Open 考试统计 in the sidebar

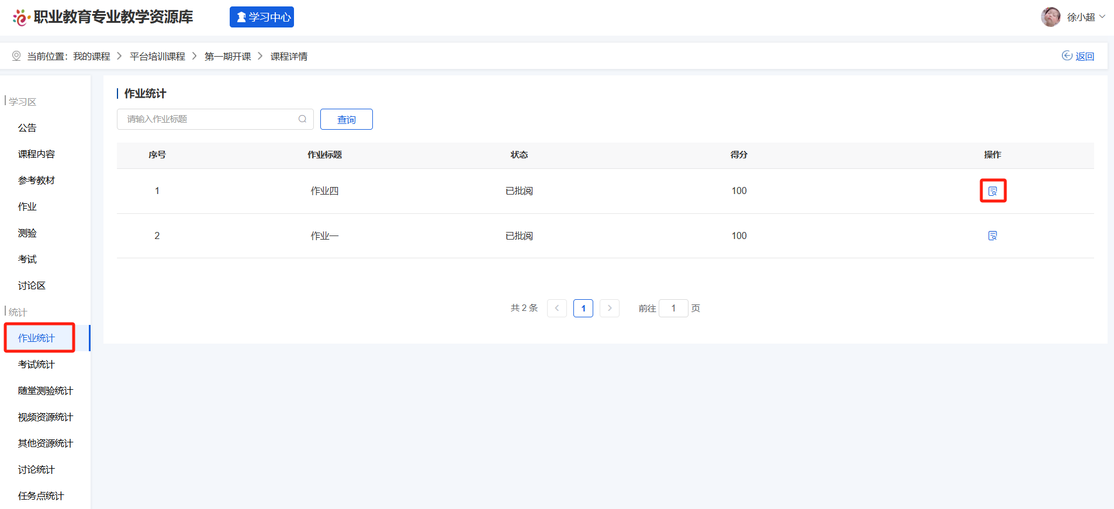tap(36, 365)
